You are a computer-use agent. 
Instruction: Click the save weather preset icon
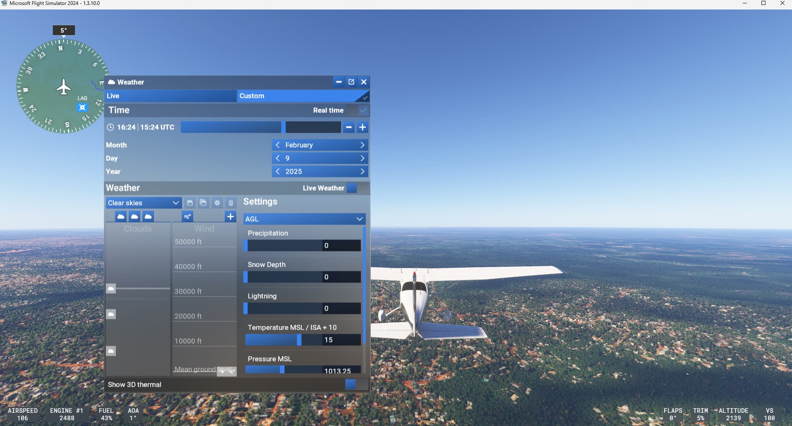pos(190,203)
